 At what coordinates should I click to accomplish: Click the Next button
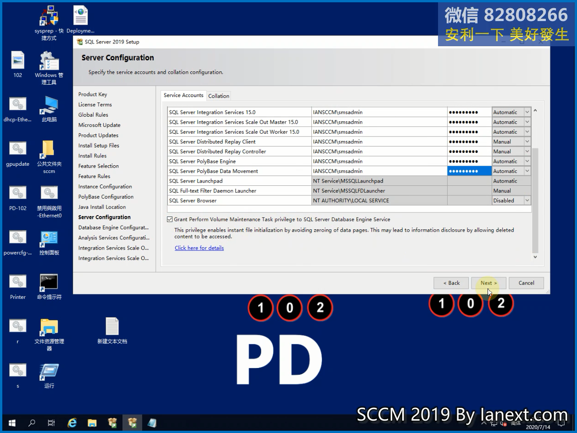[488, 283]
